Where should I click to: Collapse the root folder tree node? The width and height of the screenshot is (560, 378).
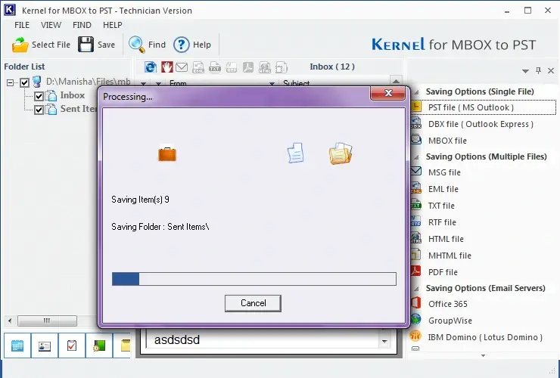point(11,82)
